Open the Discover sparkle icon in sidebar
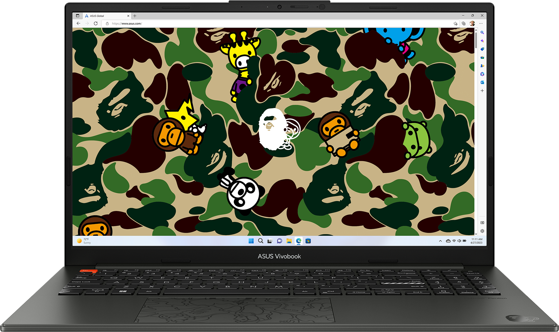The width and height of the screenshot is (559, 332). coord(482,41)
